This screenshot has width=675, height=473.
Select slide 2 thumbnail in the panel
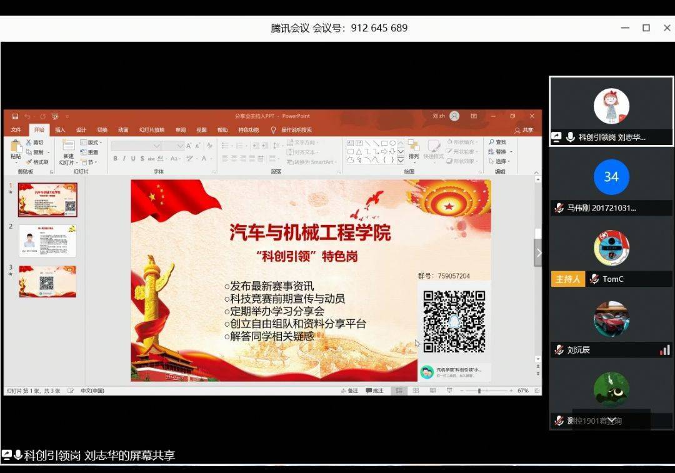tap(47, 241)
